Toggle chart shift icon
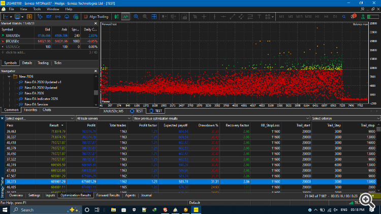The width and height of the screenshot is (381, 214). pyautogui.click(x=174, y=17)
